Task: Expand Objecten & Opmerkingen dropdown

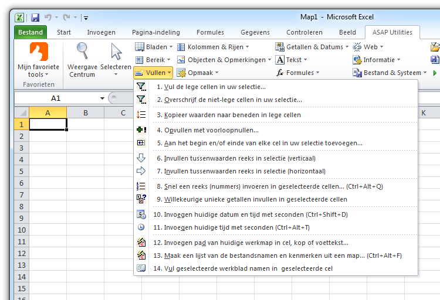Action: click(224, 60)
